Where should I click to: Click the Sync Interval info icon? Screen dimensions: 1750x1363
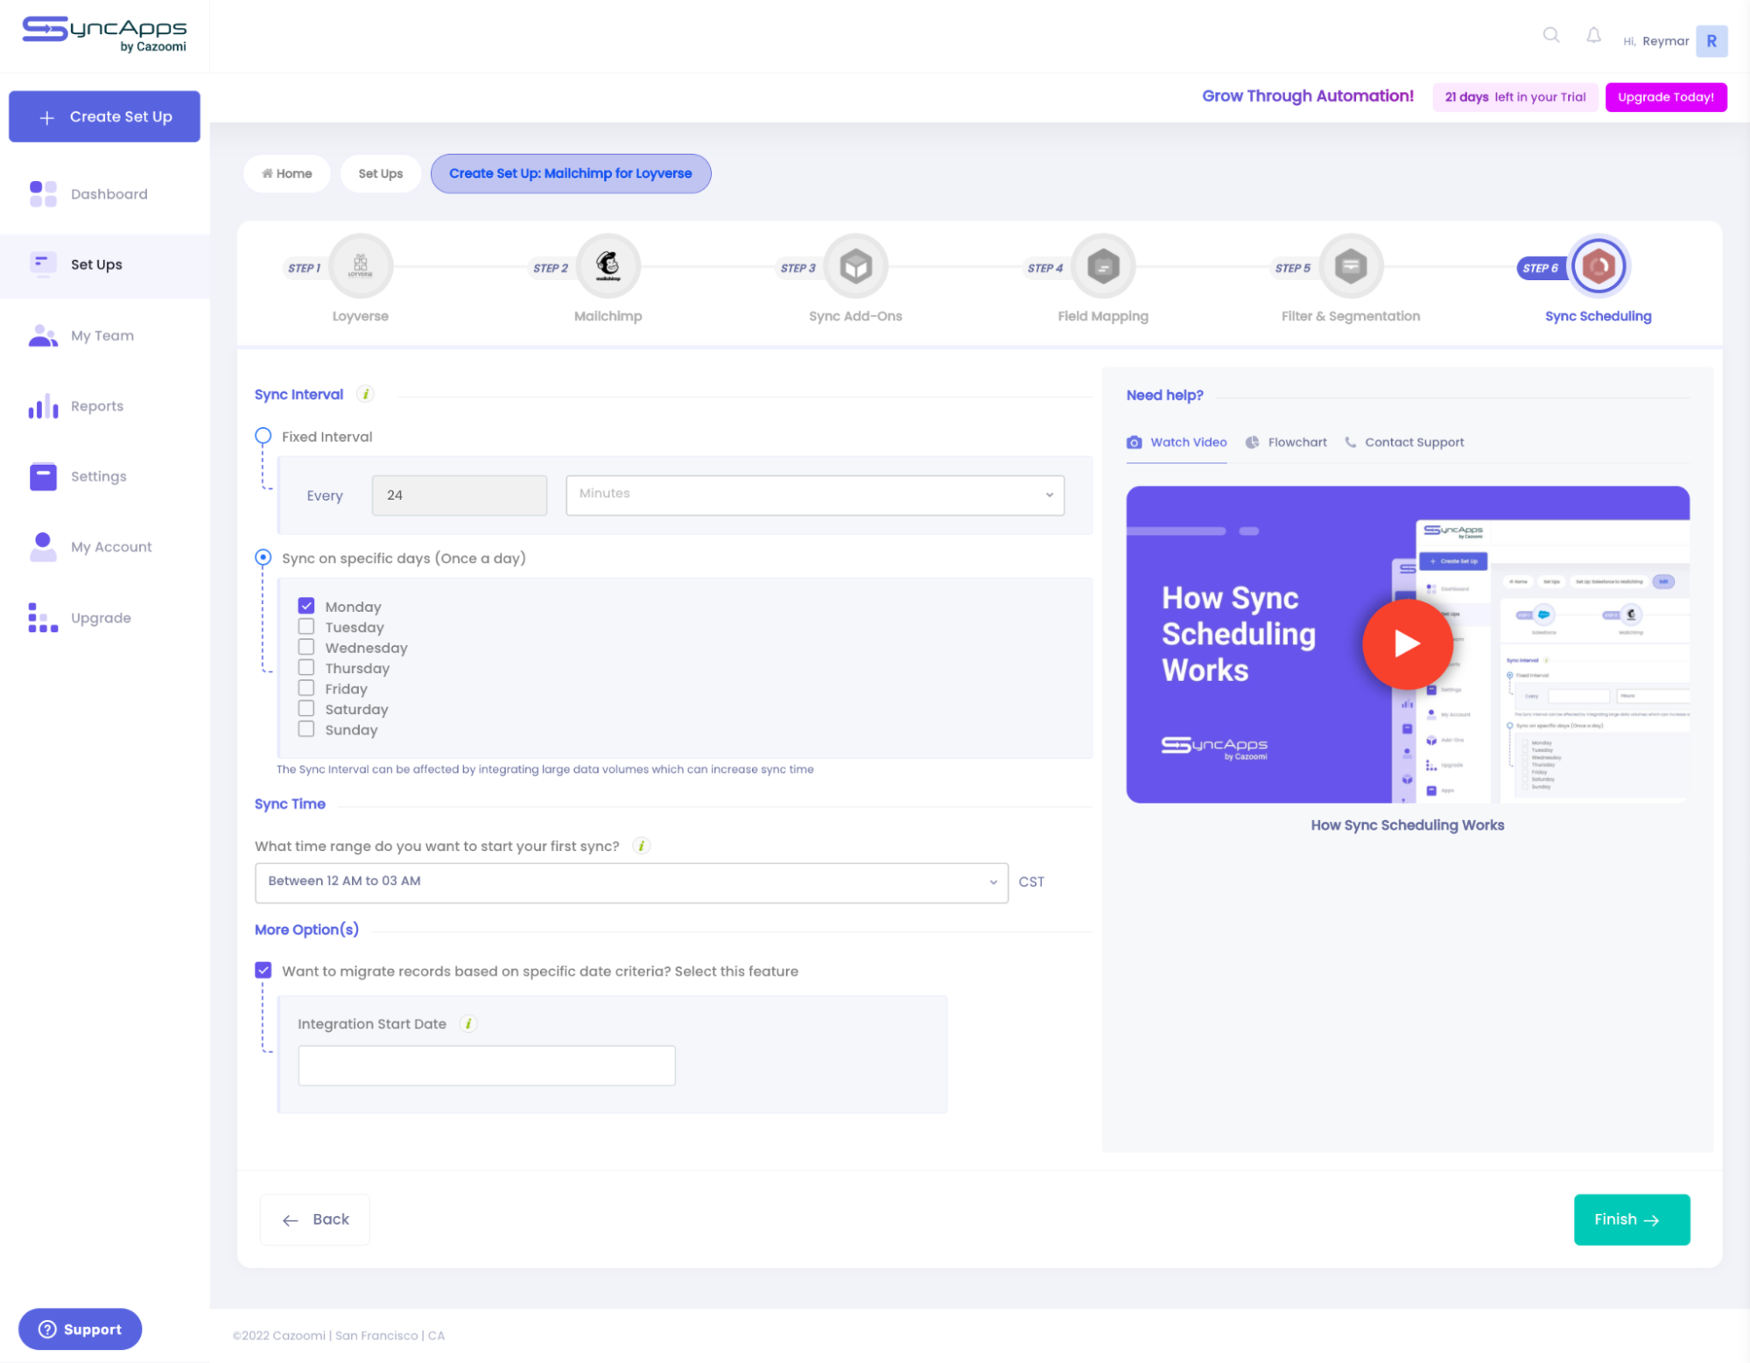click(366, 394)
